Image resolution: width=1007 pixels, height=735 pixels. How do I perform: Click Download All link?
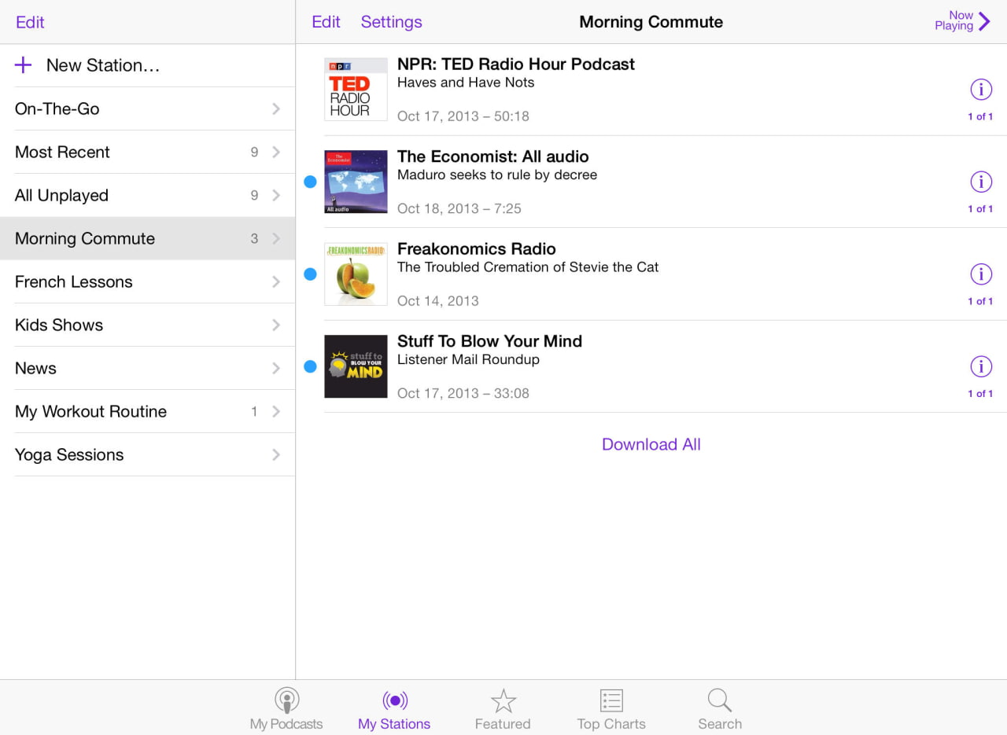coord(651,444)
